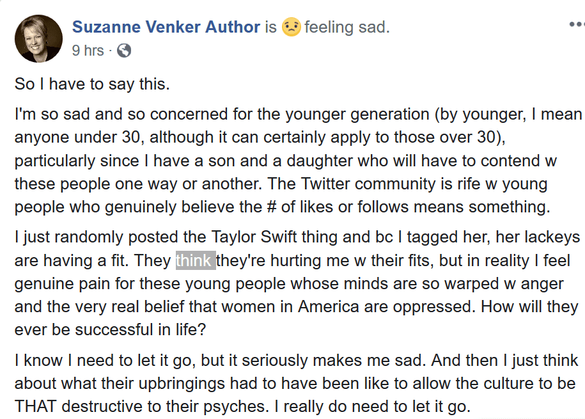The height and width of the screenshot is (419, 585).
Task: Open Suzanne Venker's profile picture
Action: tap(38, 38)
